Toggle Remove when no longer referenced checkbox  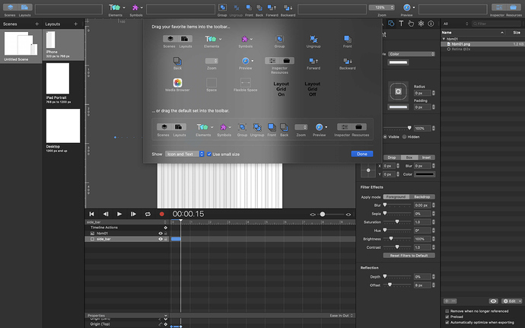click(x=447, y=311)
